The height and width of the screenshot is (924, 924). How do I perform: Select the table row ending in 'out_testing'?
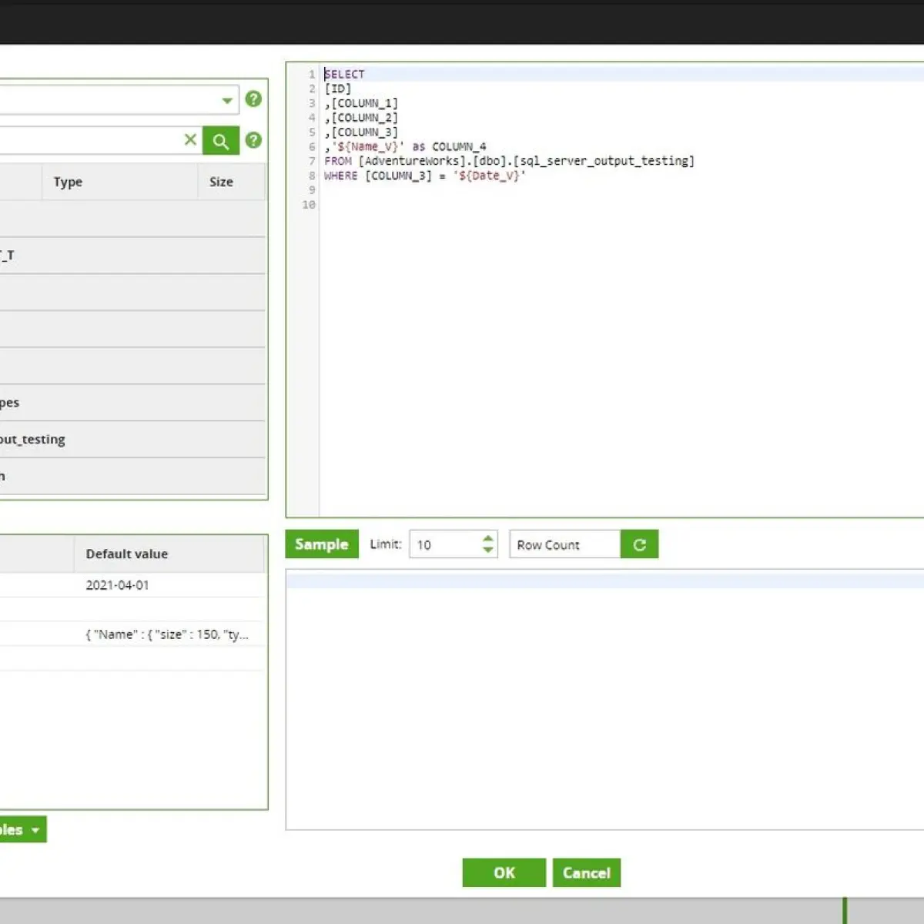(x=132, y=440)
